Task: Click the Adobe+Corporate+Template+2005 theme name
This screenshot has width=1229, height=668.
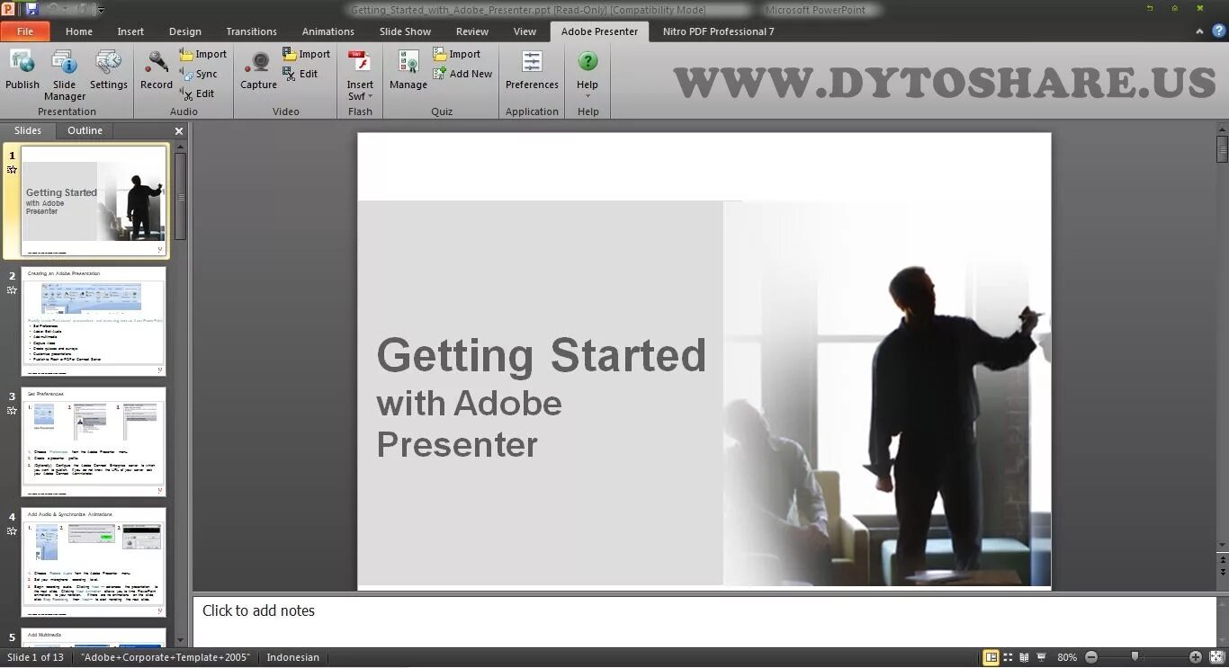Action: 166,657
